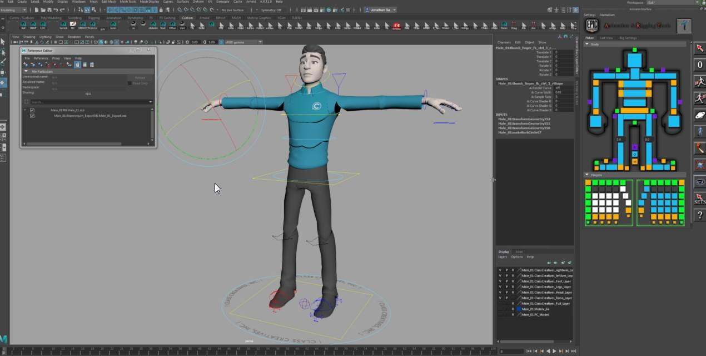Collapse the Body picker section
This screenshot has height=356, width=706.
[x=587, y=44]
